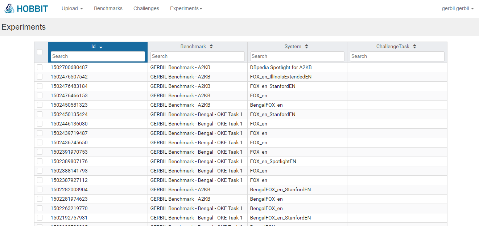This screenshot has width=479, height=226.
Task: Focus the ChallengeTask search field
Action: pyautogui.click(x=397, y=56)
